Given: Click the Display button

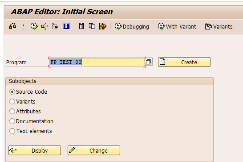Looking at the screenshot, I should pos(35,150).
